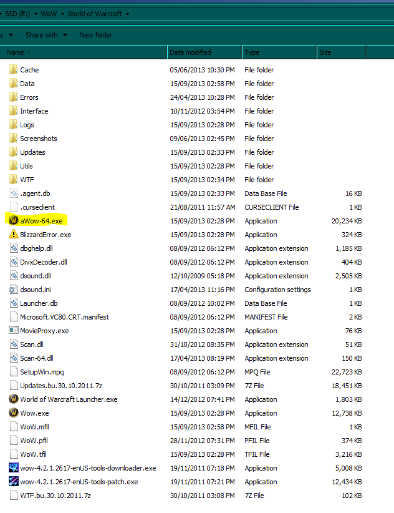
Task: Click the New folder button
Action: (96, 35)
